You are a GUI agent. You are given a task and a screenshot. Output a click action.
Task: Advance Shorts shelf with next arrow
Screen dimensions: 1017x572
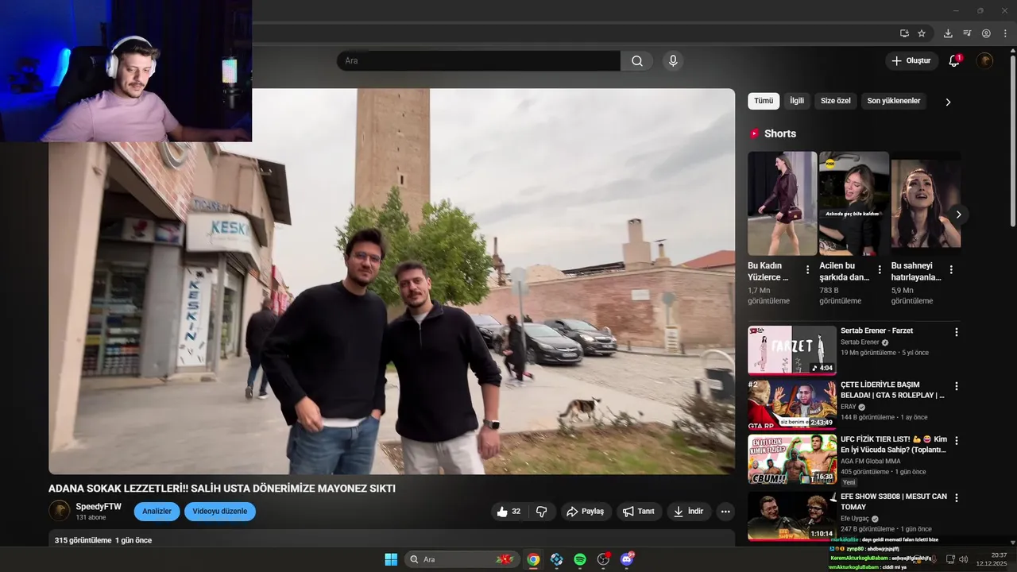coord(958,214)
